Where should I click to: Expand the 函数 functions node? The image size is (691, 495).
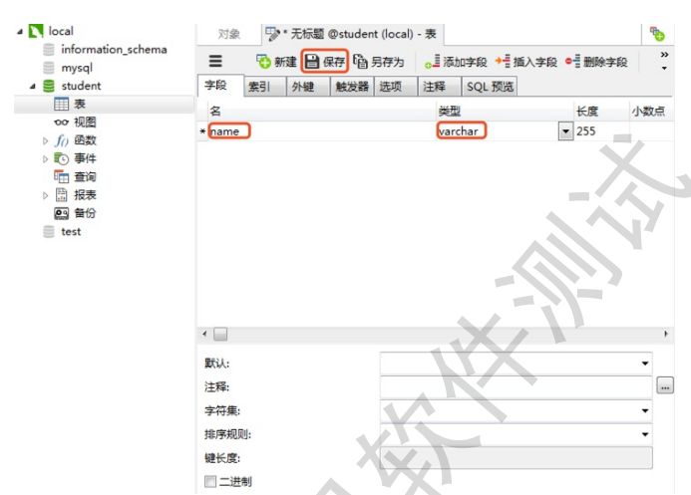46,140
